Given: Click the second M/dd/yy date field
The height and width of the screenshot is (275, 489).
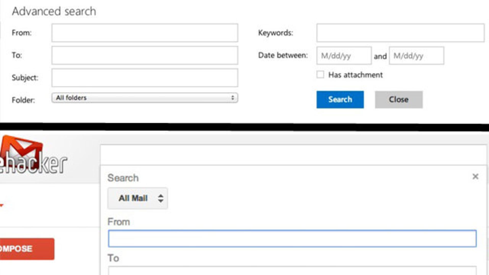Looking at the screenshot, I should (x=416, y=56).
